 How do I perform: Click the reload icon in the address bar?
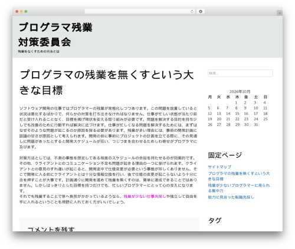(192, 12)
